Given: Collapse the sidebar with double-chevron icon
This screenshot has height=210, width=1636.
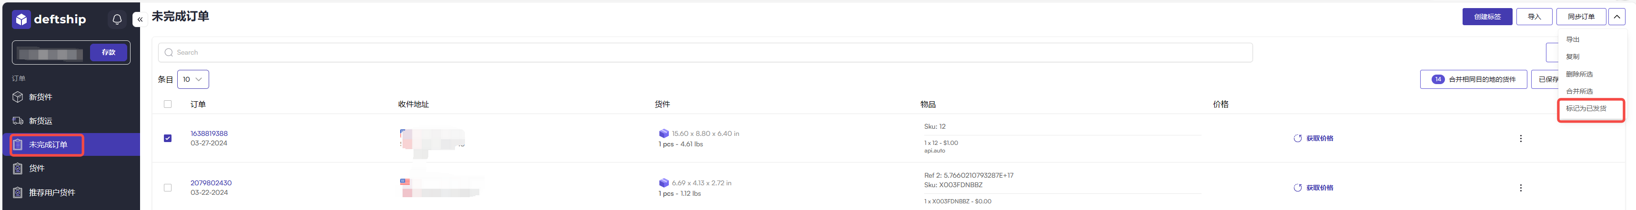Looking at the screenshot, I should [141, 19].
